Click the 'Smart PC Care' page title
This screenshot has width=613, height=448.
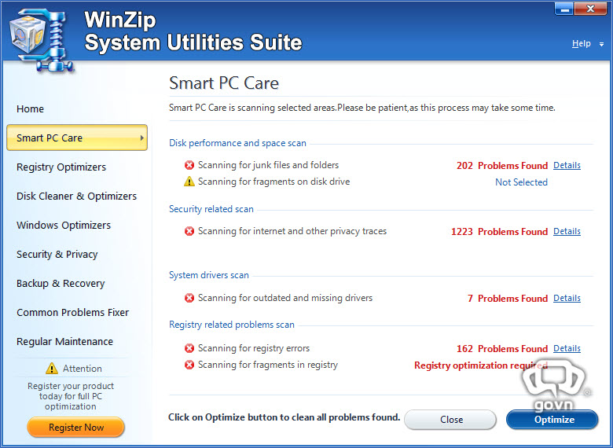tap(224, 83)
